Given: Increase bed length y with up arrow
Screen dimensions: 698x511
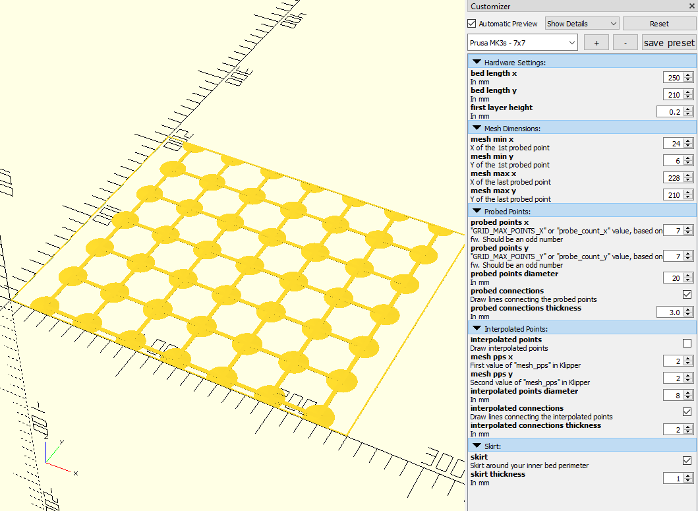Looking at the screenshot, I should (x=688, y=92).
